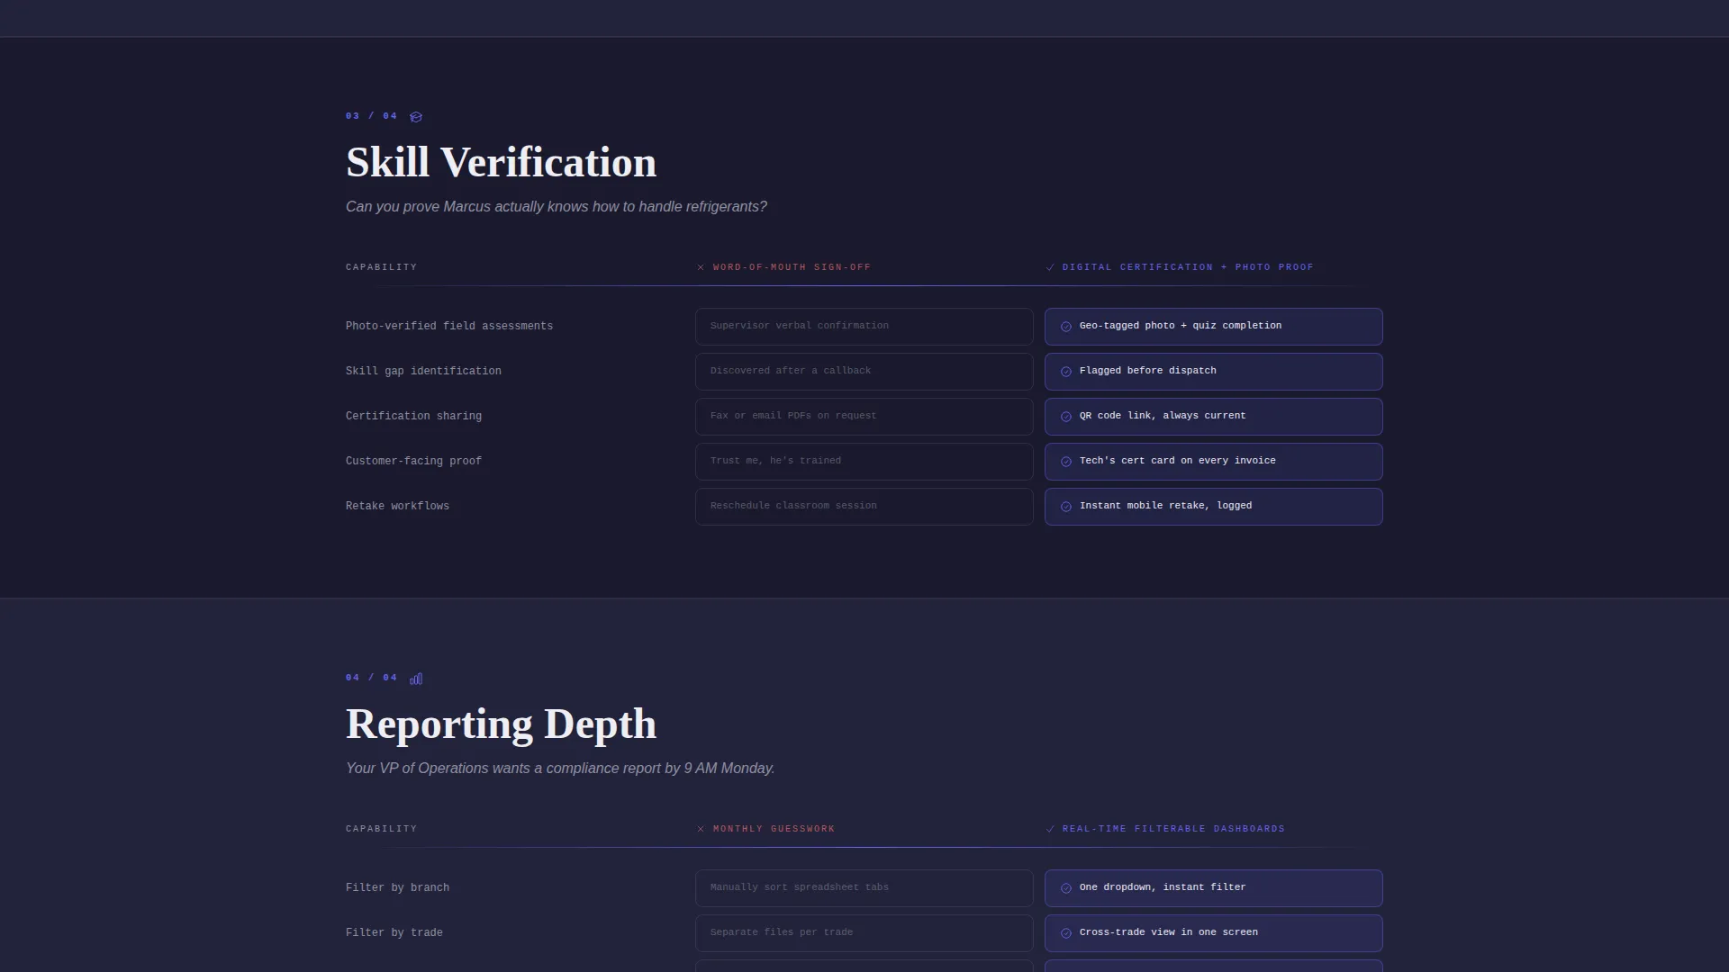
Task: Click the 'Tech's cert card on every invoice' text
Action: (1178, 461)
